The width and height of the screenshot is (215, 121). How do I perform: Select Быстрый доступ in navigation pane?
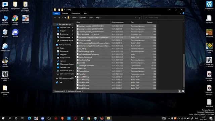click(65, 24)
